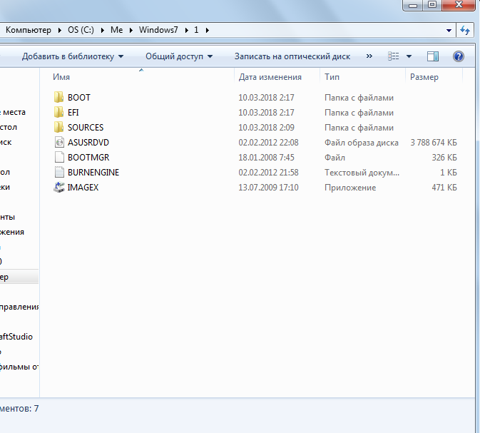Expand the view options dropdown arrow
480x433 pixels.
pyautogui.click(x=409, y=56)
